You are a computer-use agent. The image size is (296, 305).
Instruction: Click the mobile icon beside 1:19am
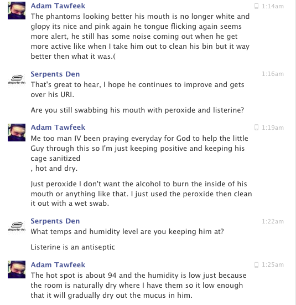256,128
